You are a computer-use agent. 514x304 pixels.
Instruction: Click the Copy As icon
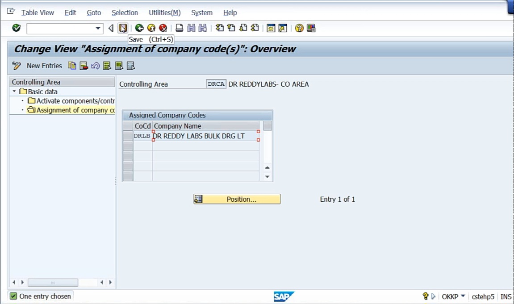pos(72,66)
